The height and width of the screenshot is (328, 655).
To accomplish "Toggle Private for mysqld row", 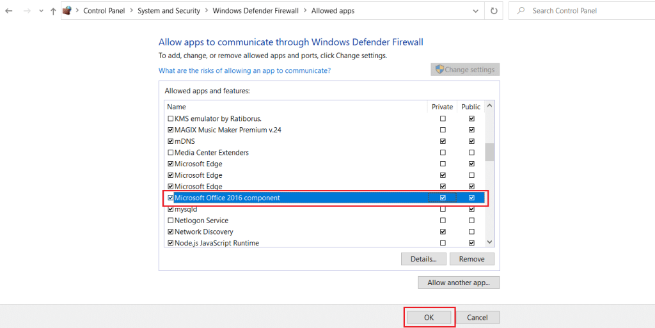I will [443, 209].
